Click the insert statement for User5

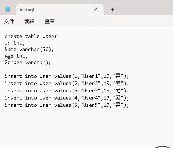point(67,105)
